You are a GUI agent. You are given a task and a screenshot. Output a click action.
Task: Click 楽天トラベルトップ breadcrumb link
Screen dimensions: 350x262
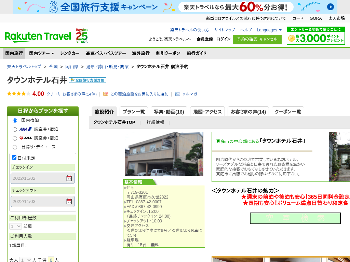point(24,67)
